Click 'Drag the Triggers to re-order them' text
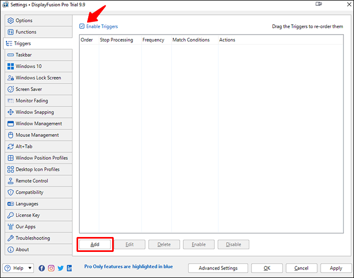The image size is (354, 278). coord(308,27)
